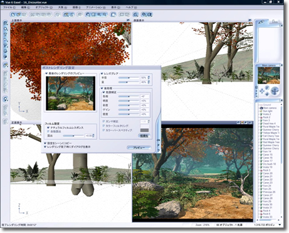Viewport: 289px width, 233px height.
Task: Click the camera pan arrows control
Action: (262, 91)
